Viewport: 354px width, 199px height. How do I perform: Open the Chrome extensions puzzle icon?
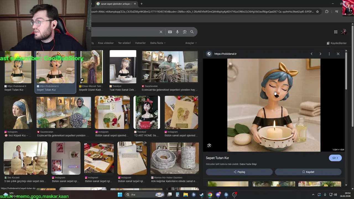click(327, 12)
